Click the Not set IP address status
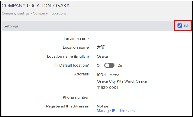The height and width of the screenshot is (117, 193). [x=103, y=106]
